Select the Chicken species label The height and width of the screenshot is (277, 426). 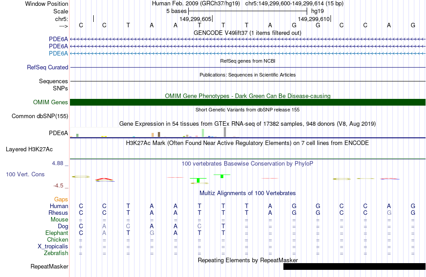coord(57,239)
